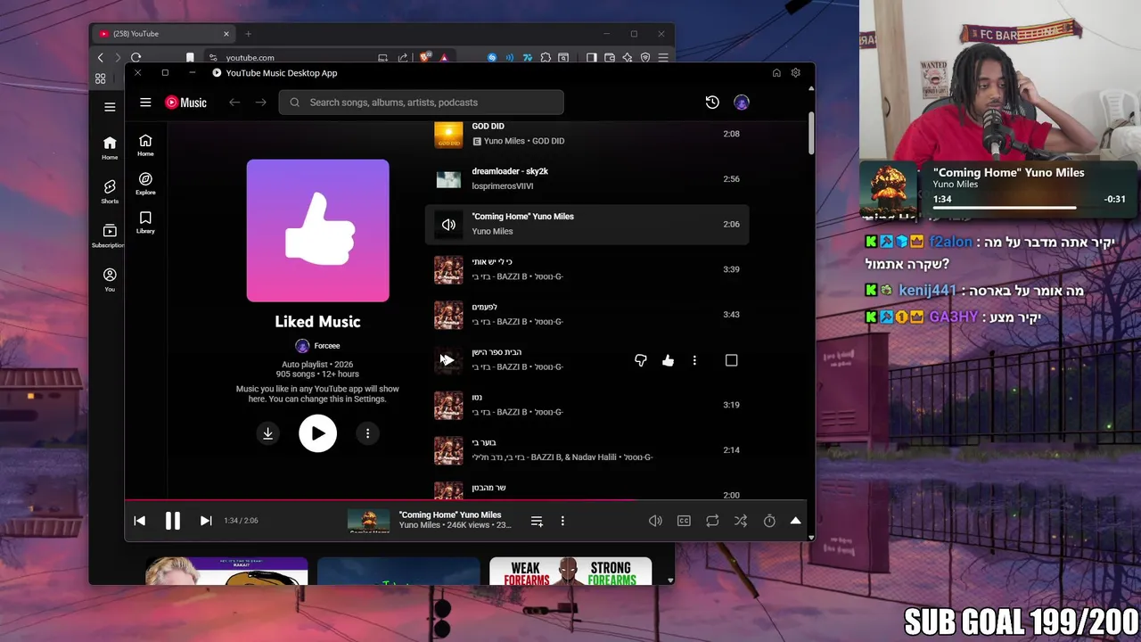Select the dreamloader - sky2k song
This screenshot has width=1141, height=642.
[x=510, y=171]
